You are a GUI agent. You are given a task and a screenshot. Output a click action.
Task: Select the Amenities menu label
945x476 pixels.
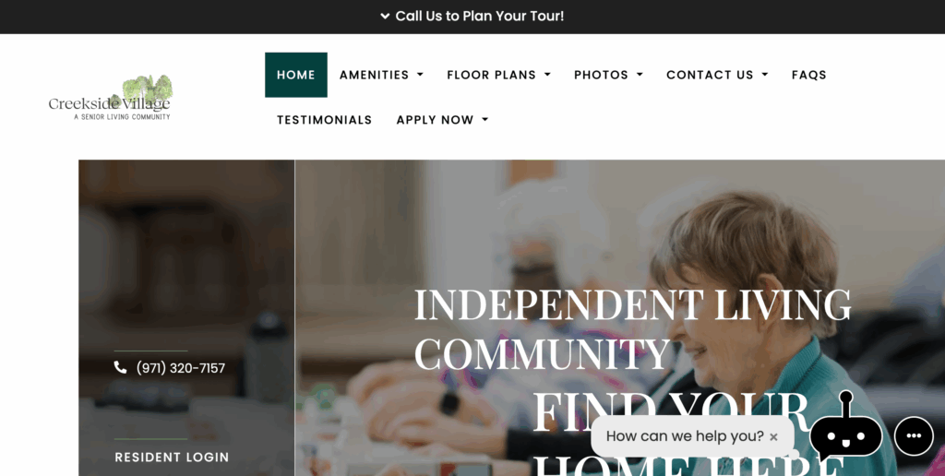(375, 75)
